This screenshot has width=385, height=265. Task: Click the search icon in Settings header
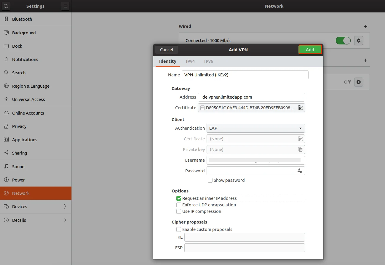[x=6, y=6]
